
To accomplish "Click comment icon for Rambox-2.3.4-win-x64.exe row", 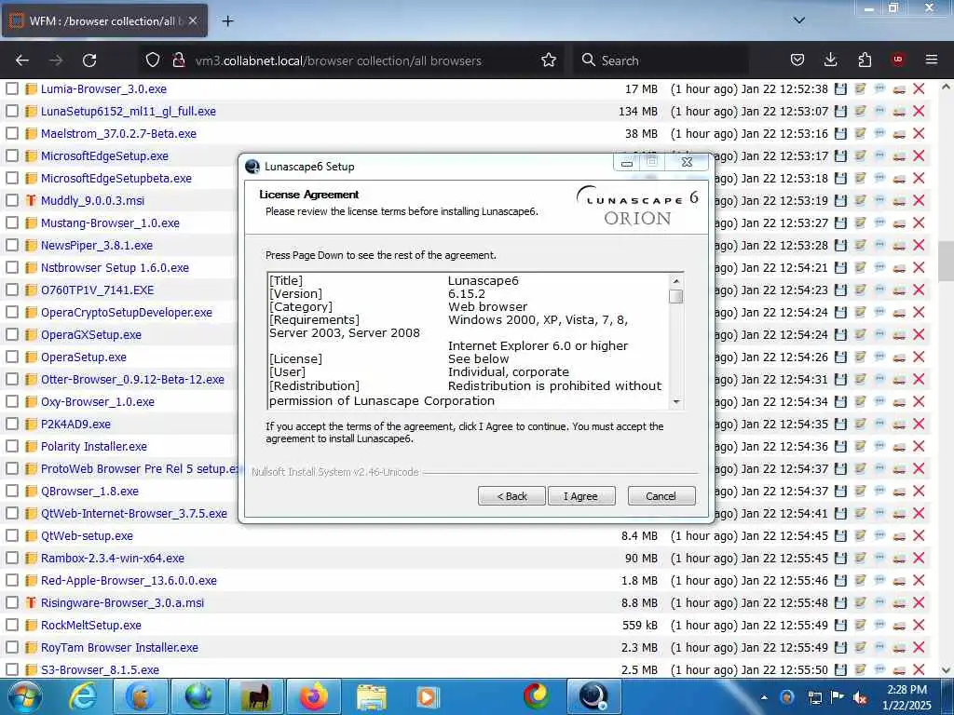I will click(879, 558).
